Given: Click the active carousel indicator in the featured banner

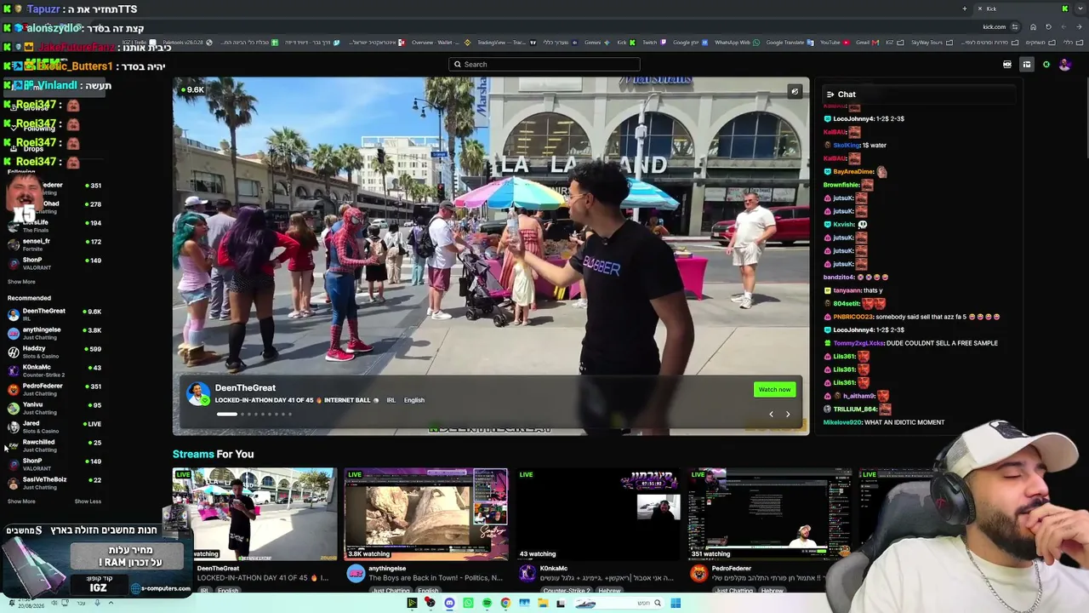Looking at the screenshot, I should (226, 415).
